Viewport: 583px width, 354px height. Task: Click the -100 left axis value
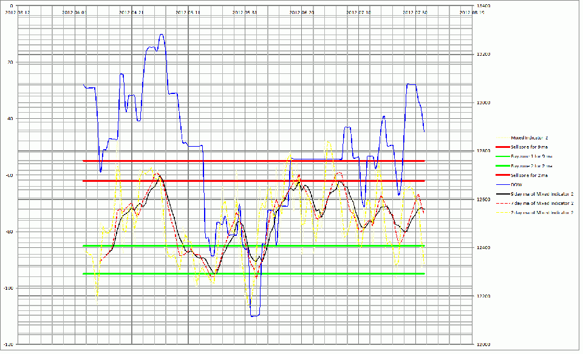click(x=8, y=288)
